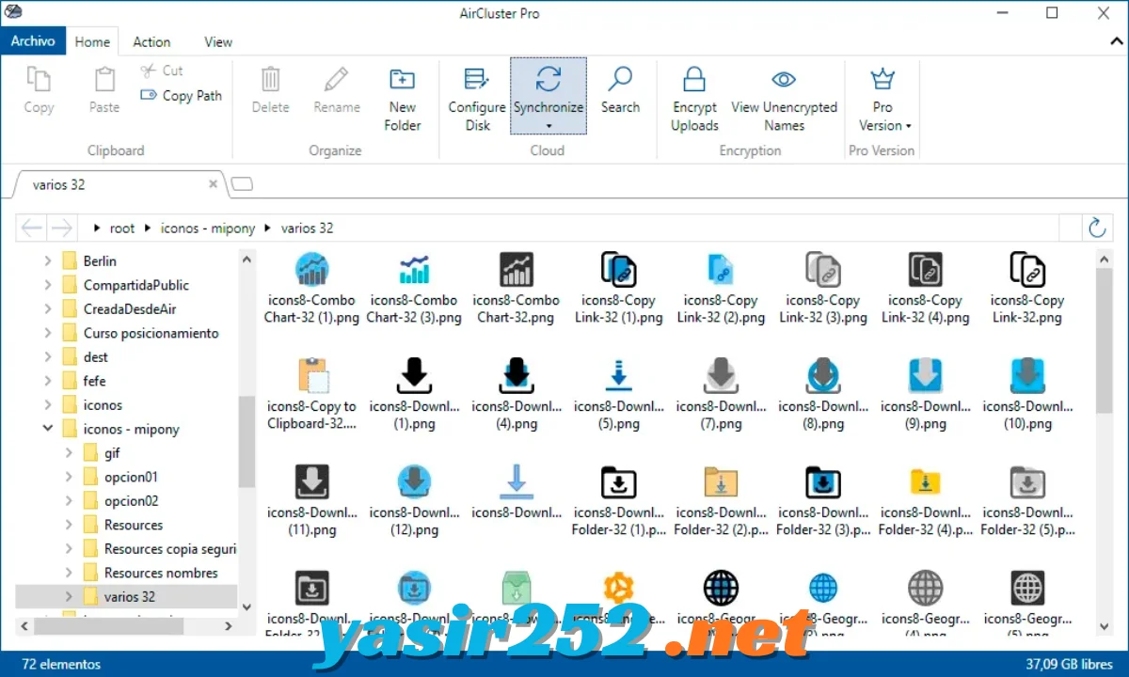
Task: Select icons8-Copy to Clipboard-32 file
Action: pos(311,395)
